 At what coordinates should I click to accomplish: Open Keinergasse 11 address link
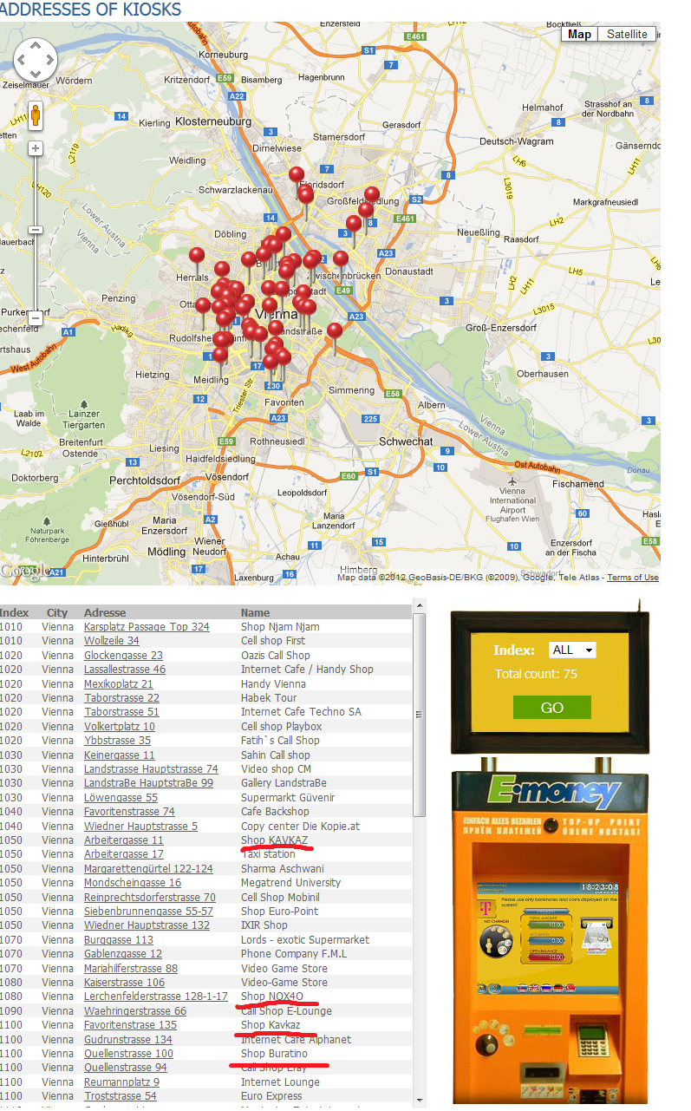(120, 755)
